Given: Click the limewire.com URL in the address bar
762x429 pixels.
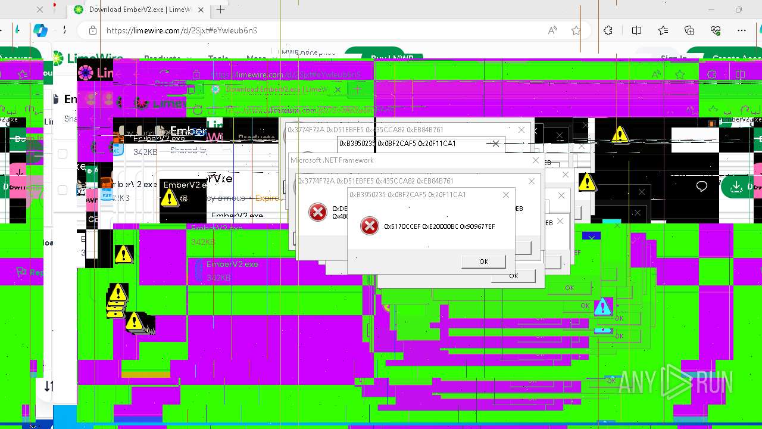Looking at the screenshot, I should pyautogui.click(x=182, y=30).
